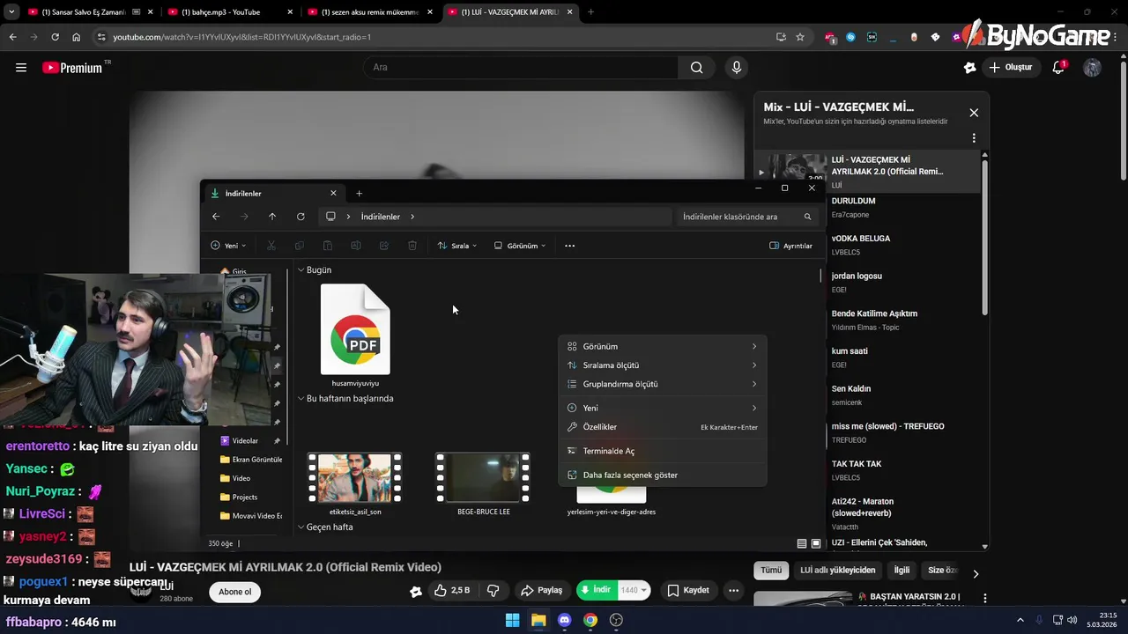Image resolution: width=1128 pixels, height=634 pixels.
Task: Click the Share icon in Explorer toolbar
Action: click(384, 246)
